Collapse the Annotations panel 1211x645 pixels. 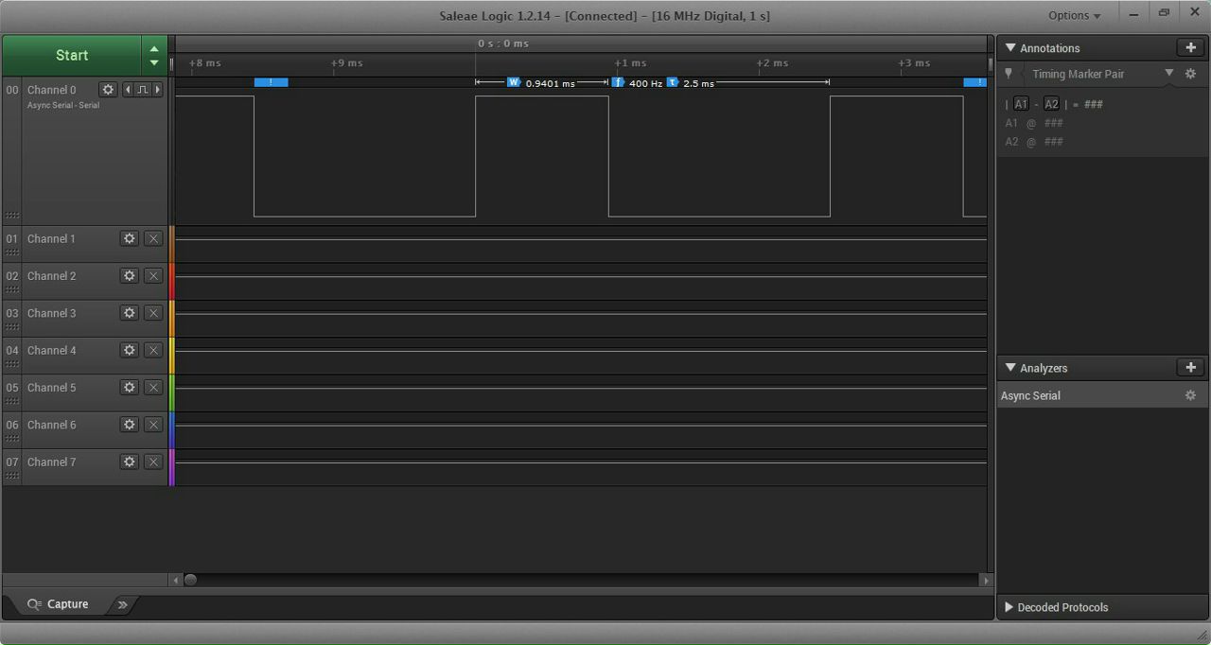(x=1010, y=47)
